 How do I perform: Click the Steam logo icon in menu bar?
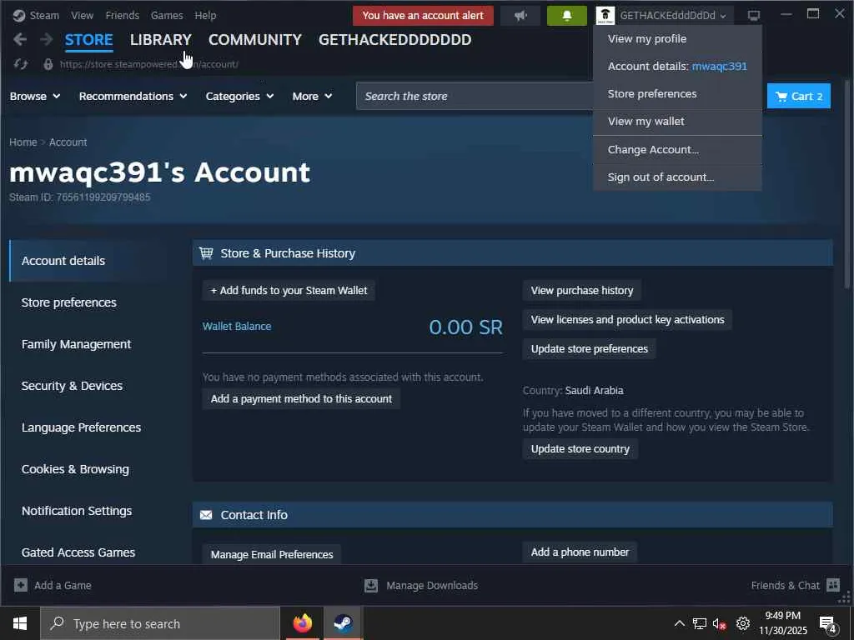tap(19, 15)
